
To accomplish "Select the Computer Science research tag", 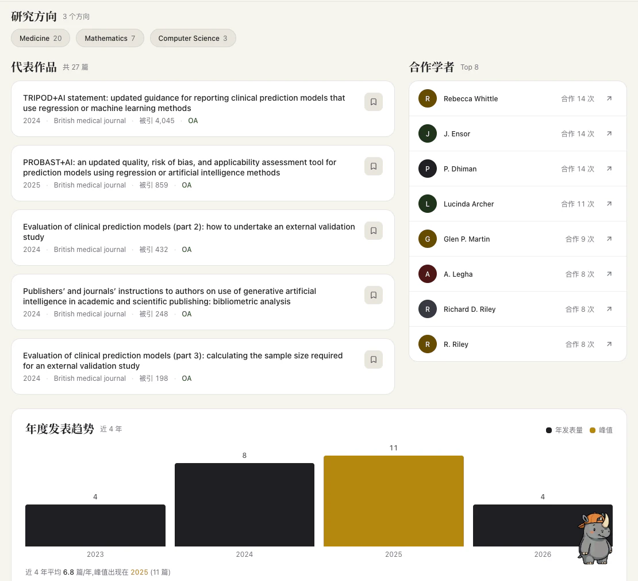I will point(193,39).
